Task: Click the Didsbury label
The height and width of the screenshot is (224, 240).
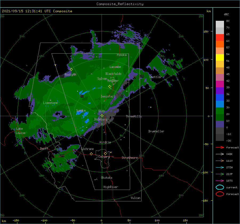Action: [x=101, y=119]
